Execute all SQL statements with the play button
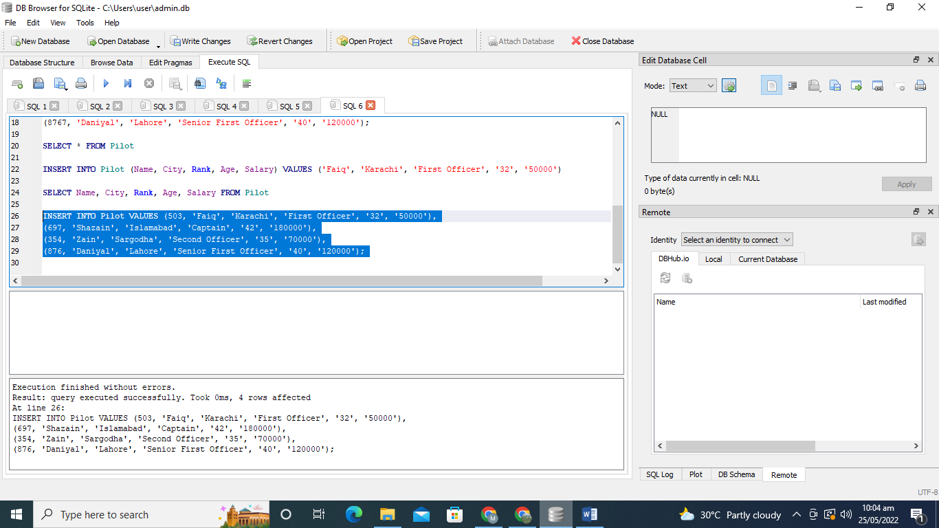939x528 pixels. click(x=105, y=83)
